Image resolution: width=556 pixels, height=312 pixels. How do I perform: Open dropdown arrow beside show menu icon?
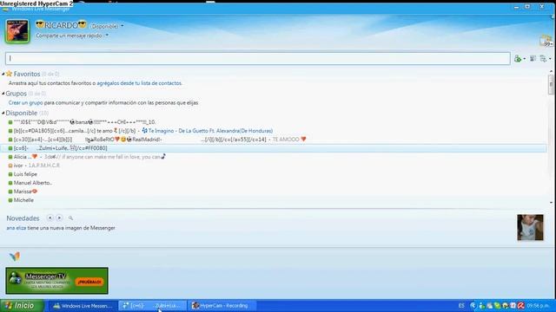click(550, 59)
